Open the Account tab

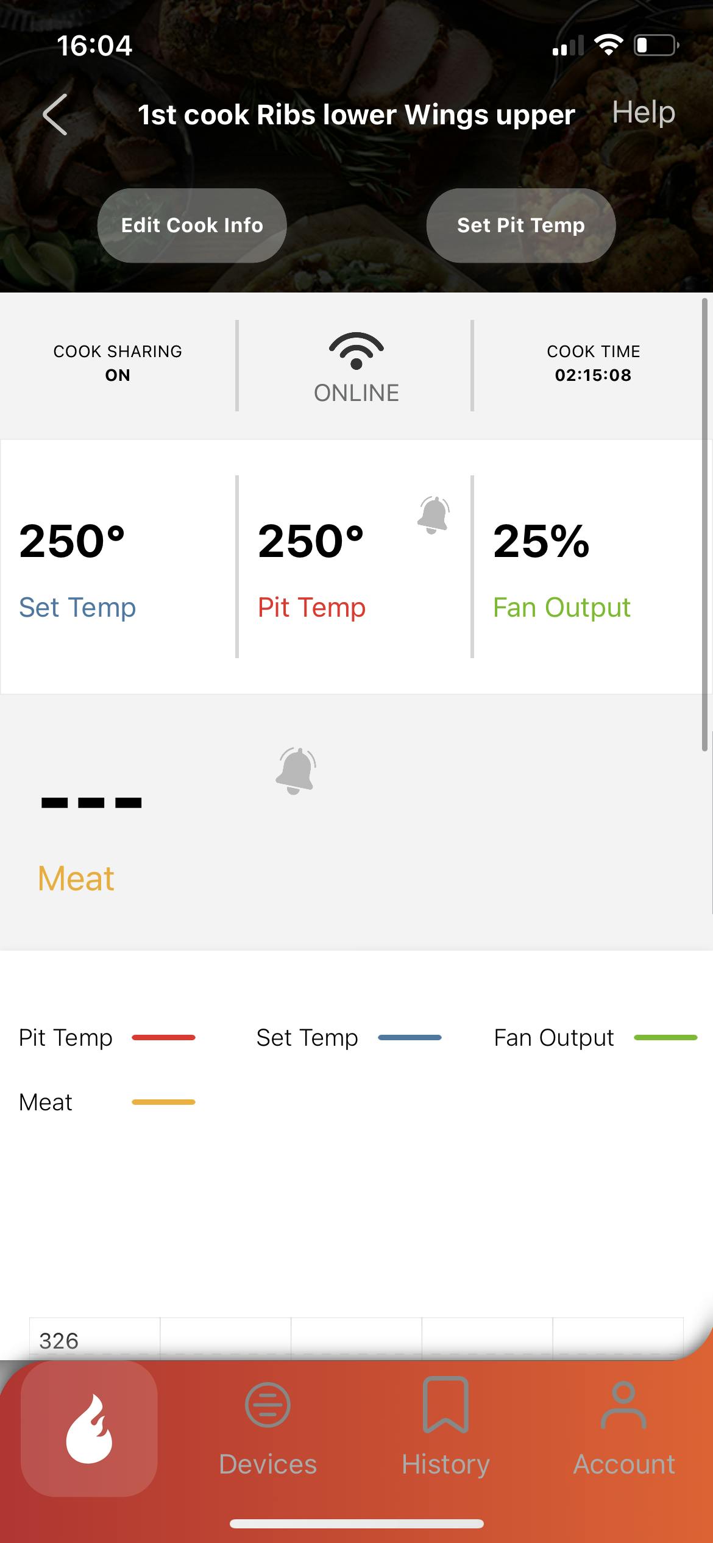click(623, 1428)
